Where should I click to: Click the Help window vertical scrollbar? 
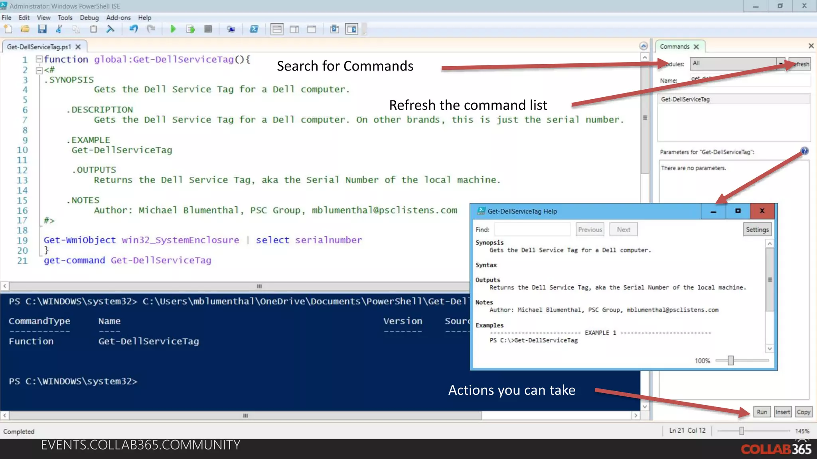[770, 279]
